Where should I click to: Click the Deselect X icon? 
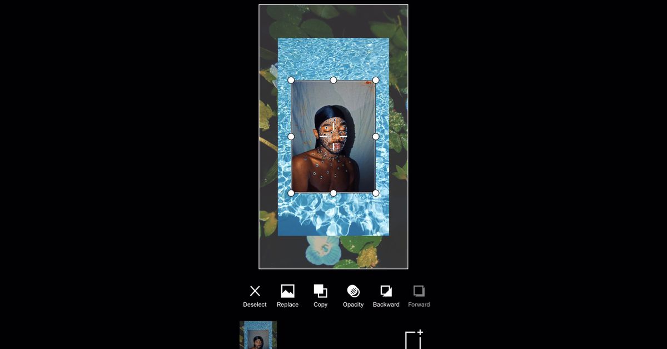(255, 291)
